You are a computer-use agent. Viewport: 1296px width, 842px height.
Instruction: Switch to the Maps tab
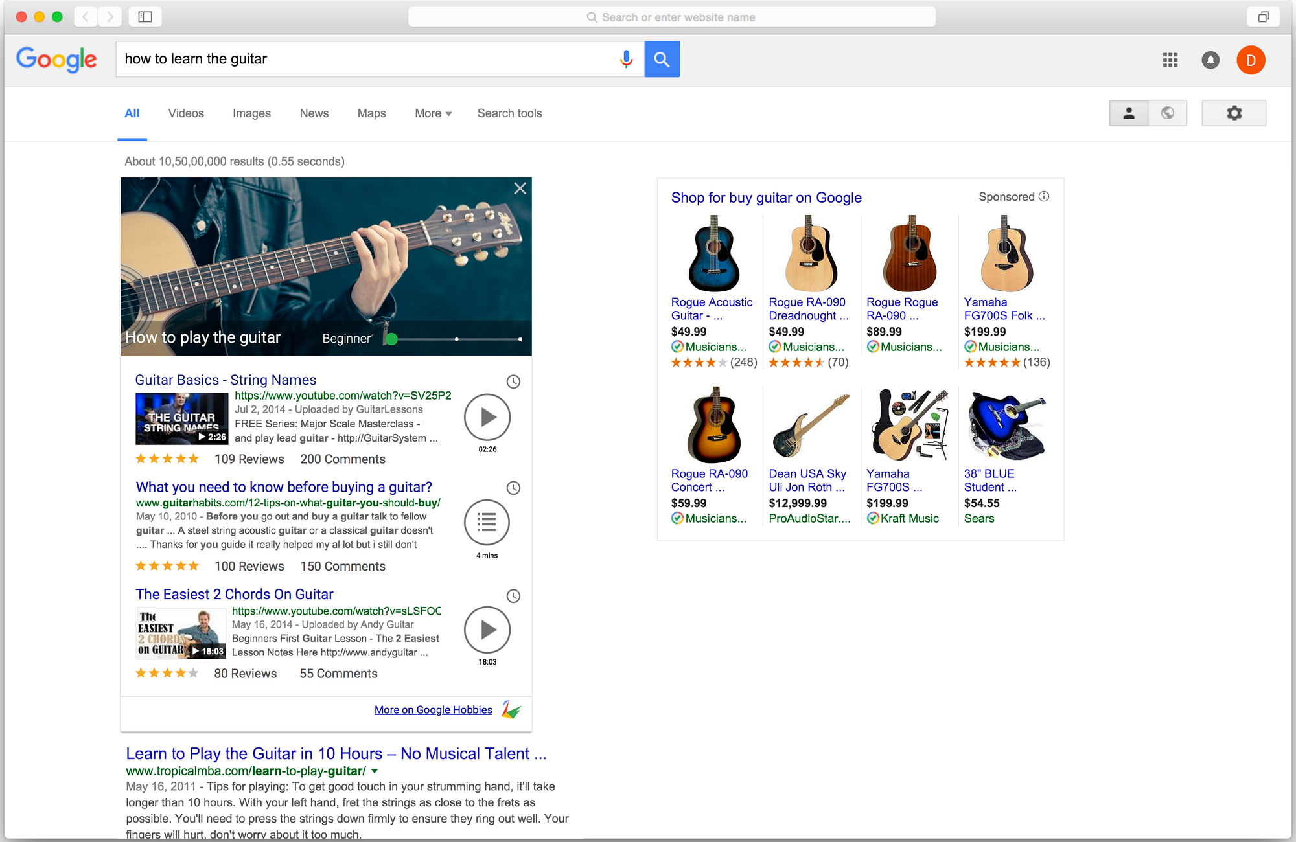coord(372,113)
